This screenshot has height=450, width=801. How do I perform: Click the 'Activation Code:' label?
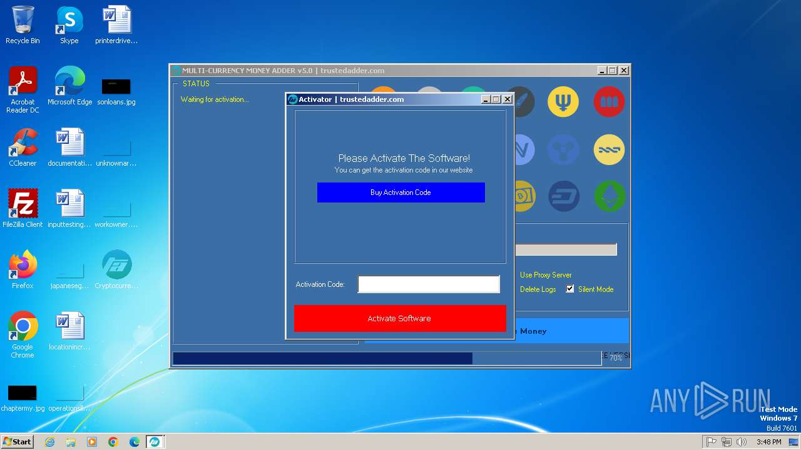pyautogui.click(x=320, y=284)
